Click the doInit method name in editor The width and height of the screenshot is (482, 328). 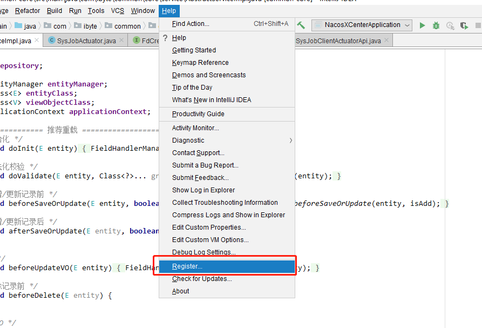pyautogui.click(x=22, y=148)
